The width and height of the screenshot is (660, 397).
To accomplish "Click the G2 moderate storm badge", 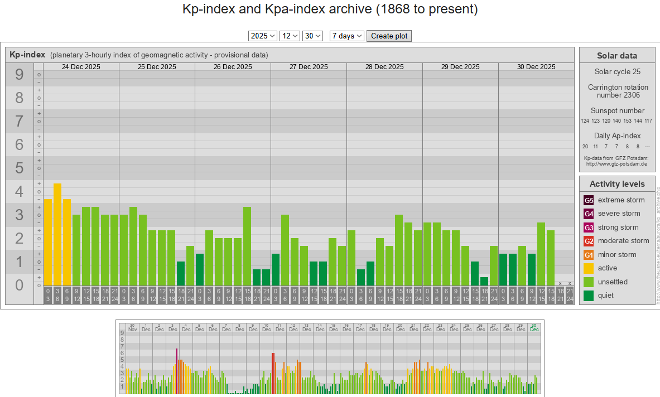I will pyautogui.click(x=589, y=241).
